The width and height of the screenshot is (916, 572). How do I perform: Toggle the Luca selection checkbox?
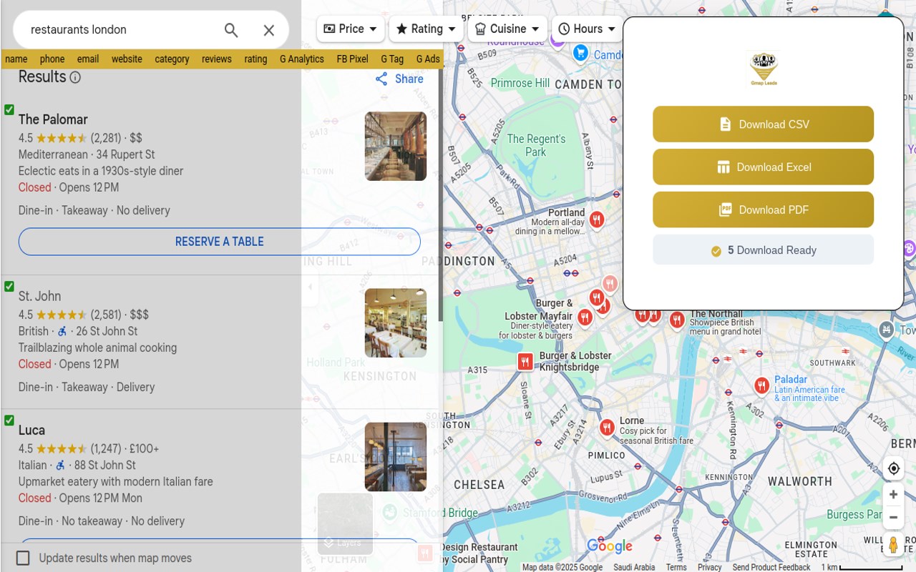(9, 420)
